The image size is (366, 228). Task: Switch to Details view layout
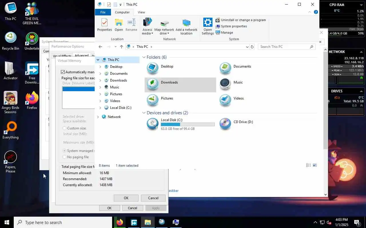pos(309,165)
